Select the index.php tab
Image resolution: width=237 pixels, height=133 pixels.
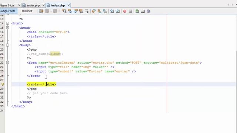point(58,6)
